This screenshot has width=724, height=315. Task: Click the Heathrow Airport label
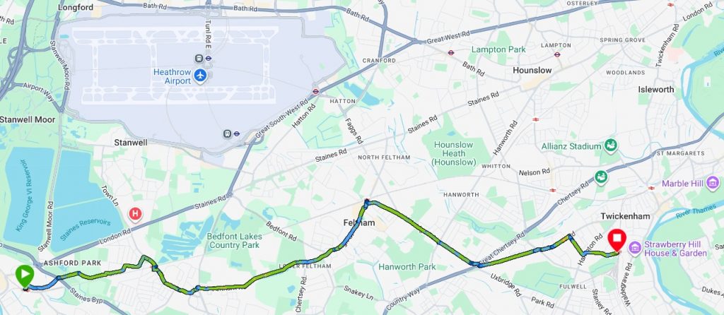coord(173,76)
